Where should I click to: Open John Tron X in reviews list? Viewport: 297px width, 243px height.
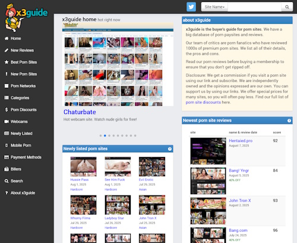click(240, 201)
